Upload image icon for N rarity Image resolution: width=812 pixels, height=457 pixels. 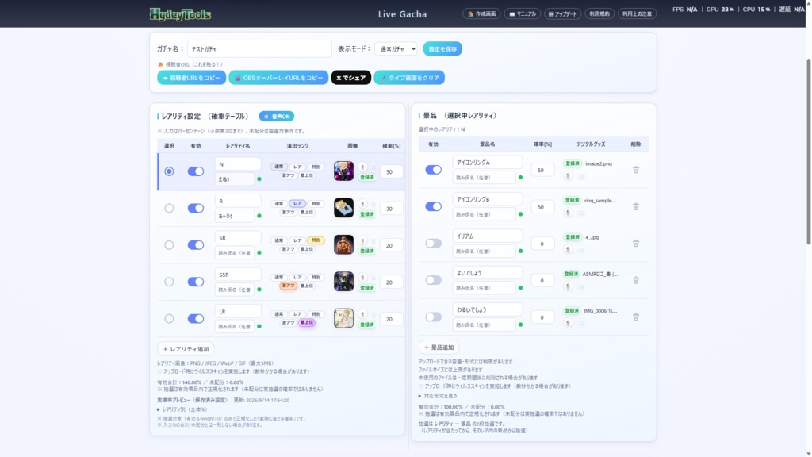362,167
